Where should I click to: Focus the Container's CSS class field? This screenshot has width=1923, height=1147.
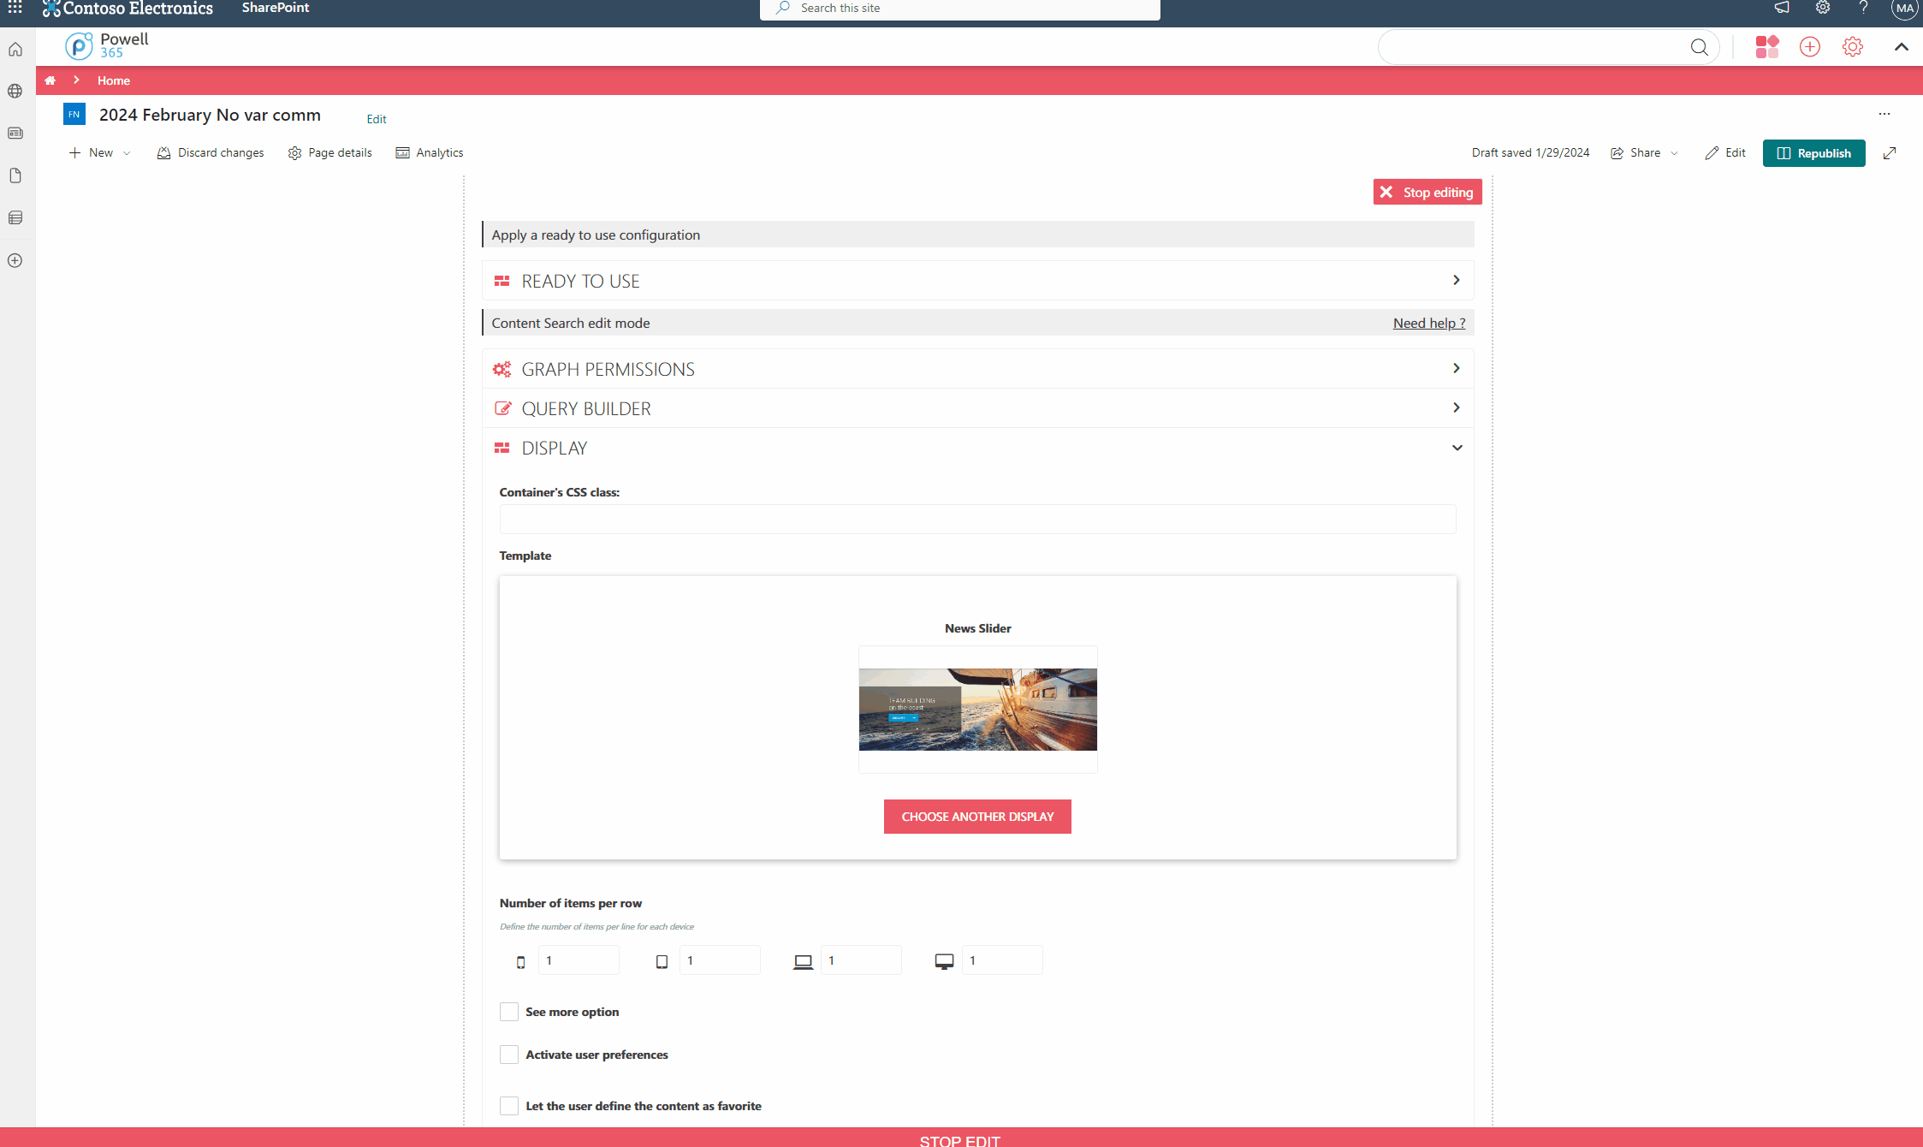pyautogui.click(x=977, y=519)
